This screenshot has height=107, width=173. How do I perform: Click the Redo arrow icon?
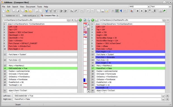pyautogui.click(x=92, y=11)
